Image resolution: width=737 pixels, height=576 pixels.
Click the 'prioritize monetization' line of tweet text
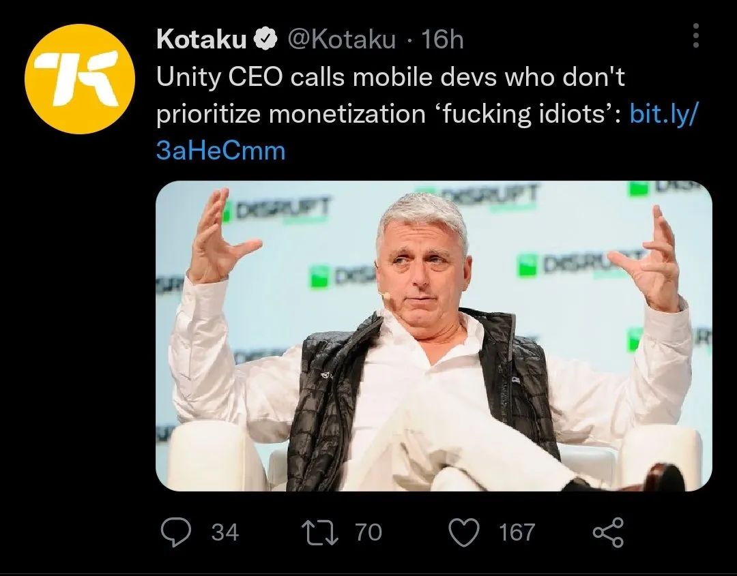[291, 114]
